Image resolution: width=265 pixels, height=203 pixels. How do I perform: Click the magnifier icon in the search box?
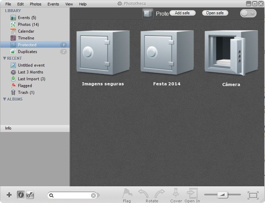(x=51, y=196)
